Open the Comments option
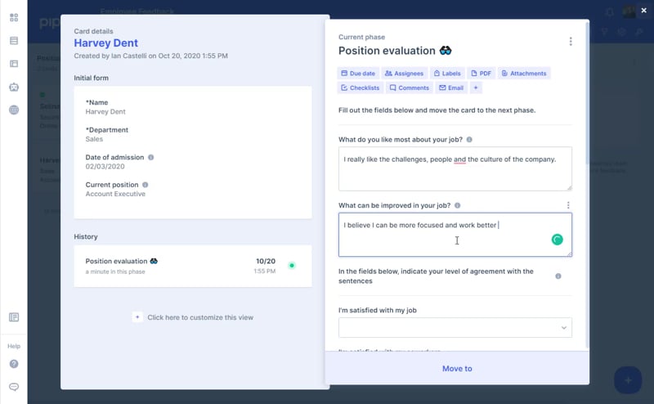654x404 pixels. coord(410,88)
